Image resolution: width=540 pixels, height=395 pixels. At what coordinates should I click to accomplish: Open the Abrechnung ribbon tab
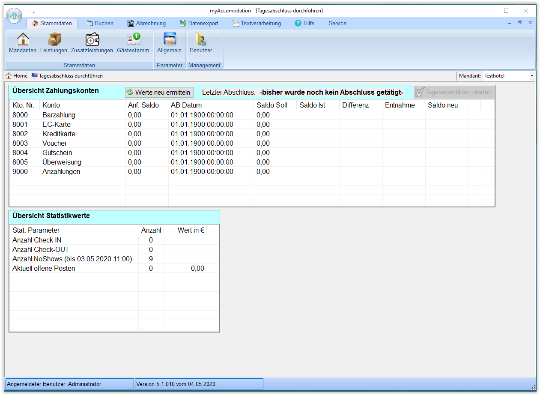[146, 24]
